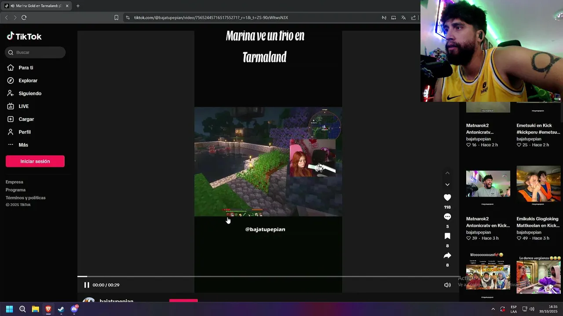This screenshot has width=563, height=316.
Task: Open the comments bubble icon
Action: (x=447, y=217)
